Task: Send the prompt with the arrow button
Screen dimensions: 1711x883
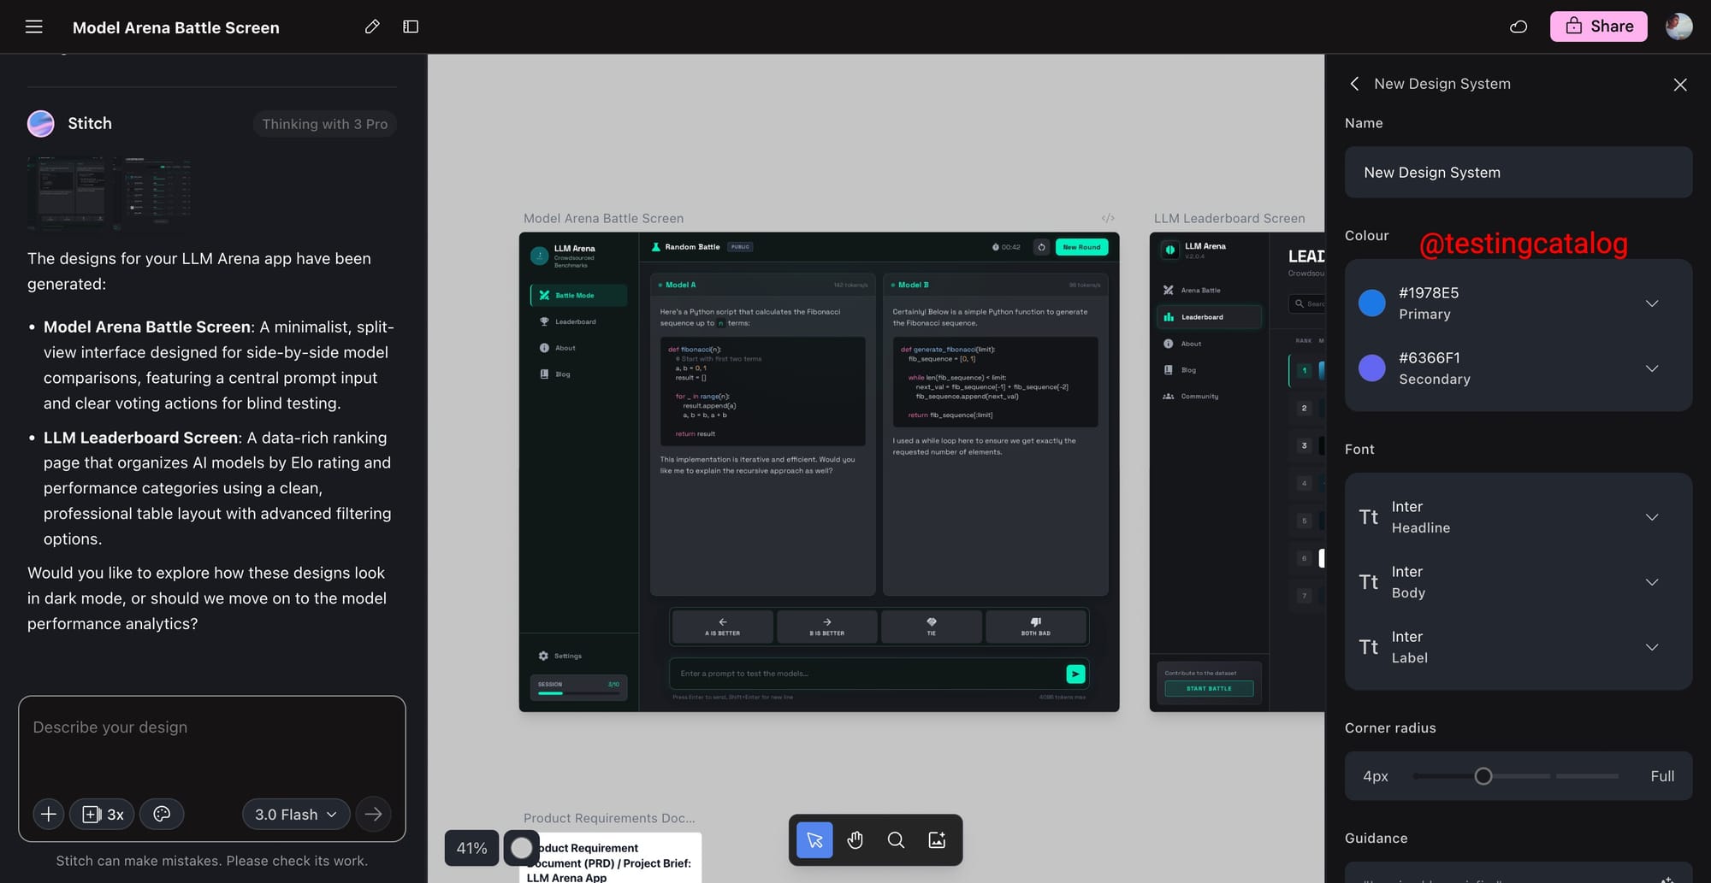Action: click(x=374, y=815)
